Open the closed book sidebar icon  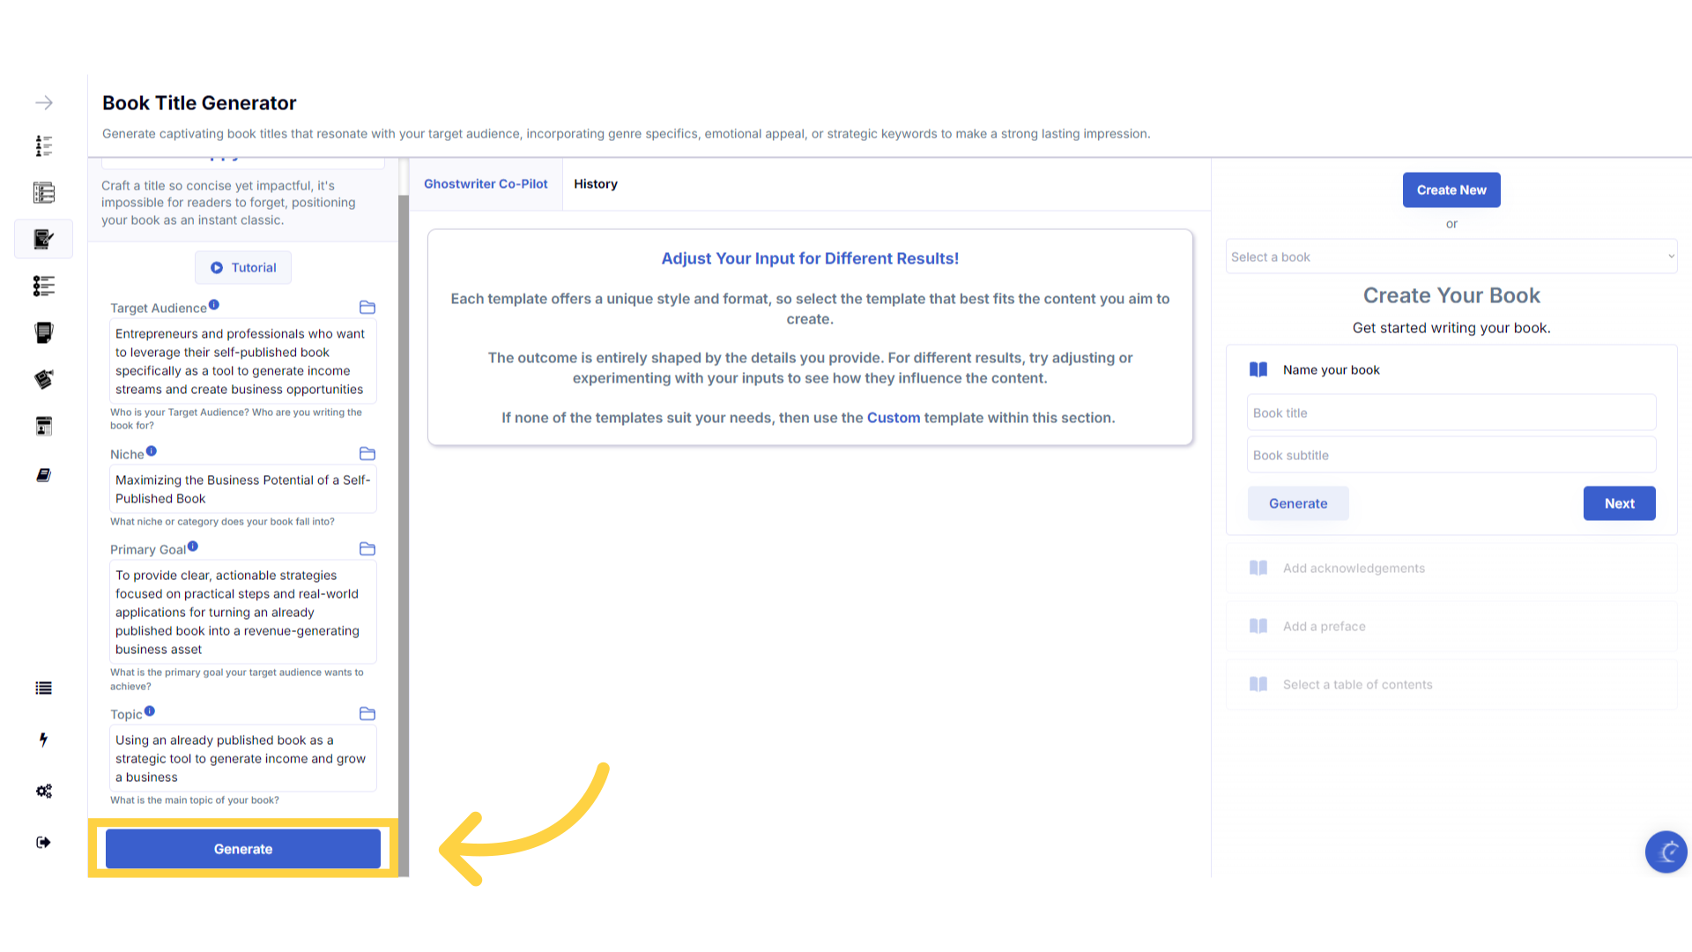43,475
